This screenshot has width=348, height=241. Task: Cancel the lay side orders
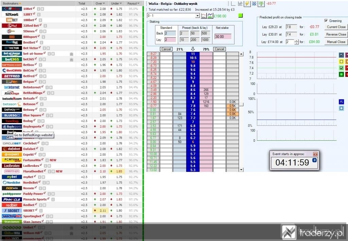click(x=219, y=49)
